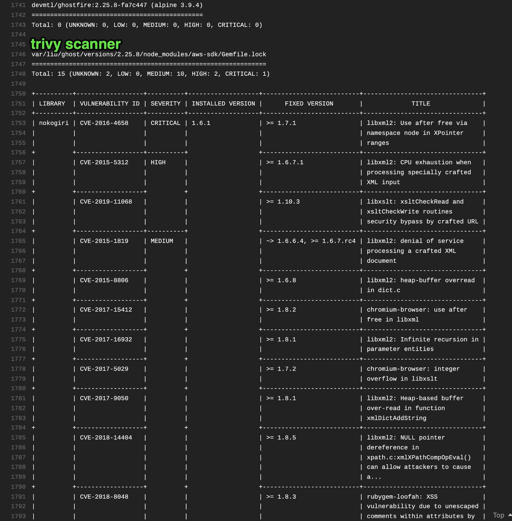This screenshot has width=512, height=521.
Task: Click installed version 1.6.1
Action: pyautogui.click(x=201, y=123)
